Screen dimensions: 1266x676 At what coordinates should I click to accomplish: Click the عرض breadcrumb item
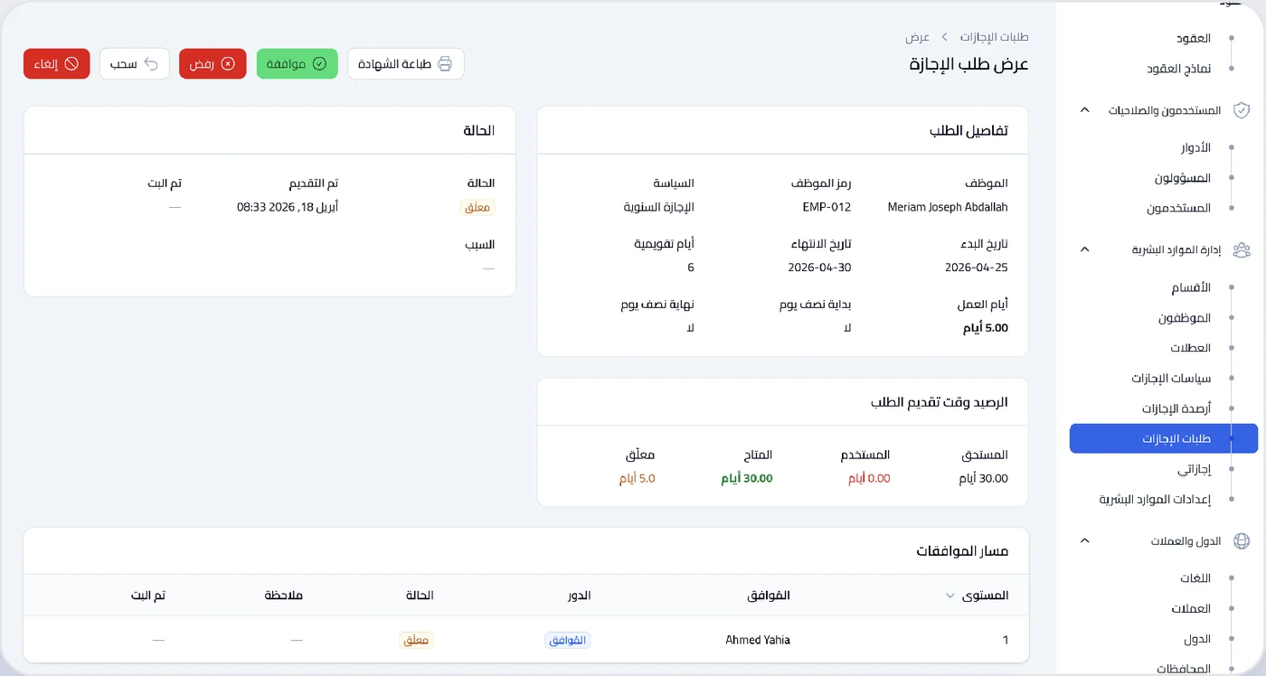(x=918, y=37)
